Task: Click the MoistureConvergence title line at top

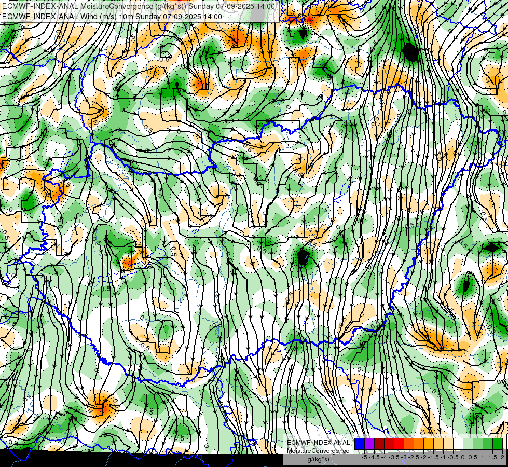Action: click(x=139, y=6)
